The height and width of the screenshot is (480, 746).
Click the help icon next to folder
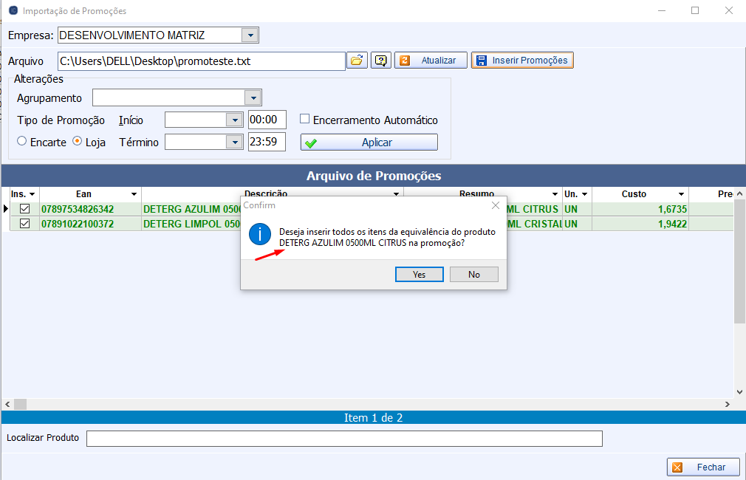(x=380, y=61)
